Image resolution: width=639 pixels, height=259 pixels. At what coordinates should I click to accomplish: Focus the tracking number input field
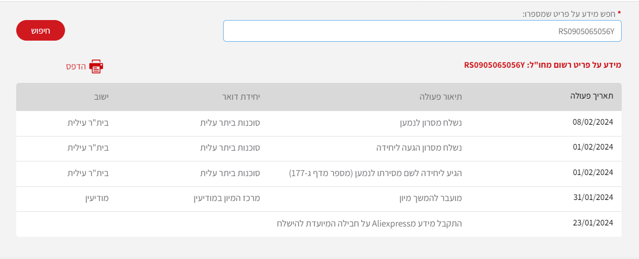click(x=422, y=31)
